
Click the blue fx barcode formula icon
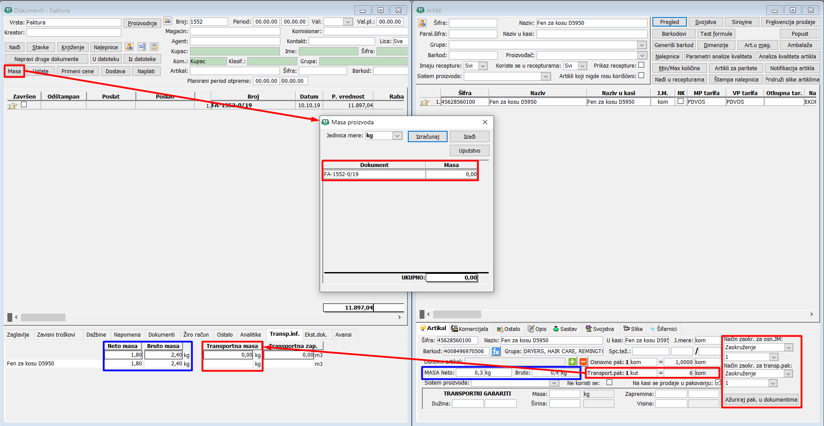coord(496,351)
